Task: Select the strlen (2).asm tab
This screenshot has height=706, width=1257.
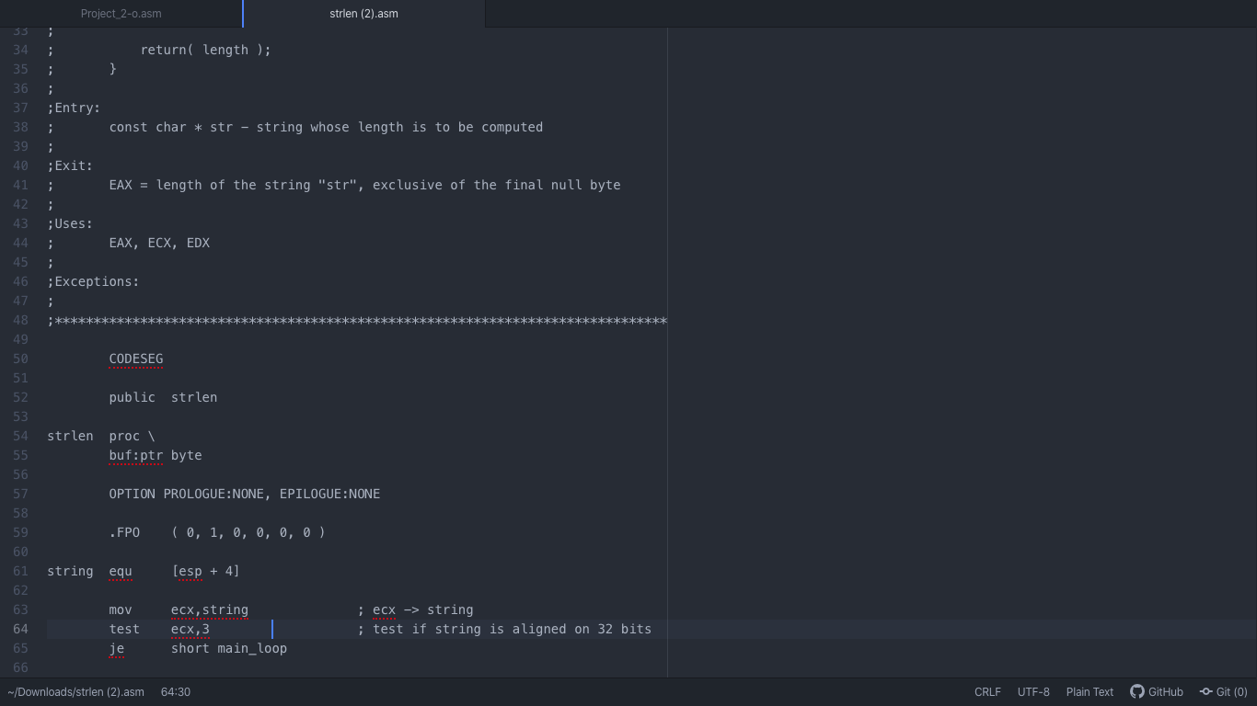Action: point(363,14)
